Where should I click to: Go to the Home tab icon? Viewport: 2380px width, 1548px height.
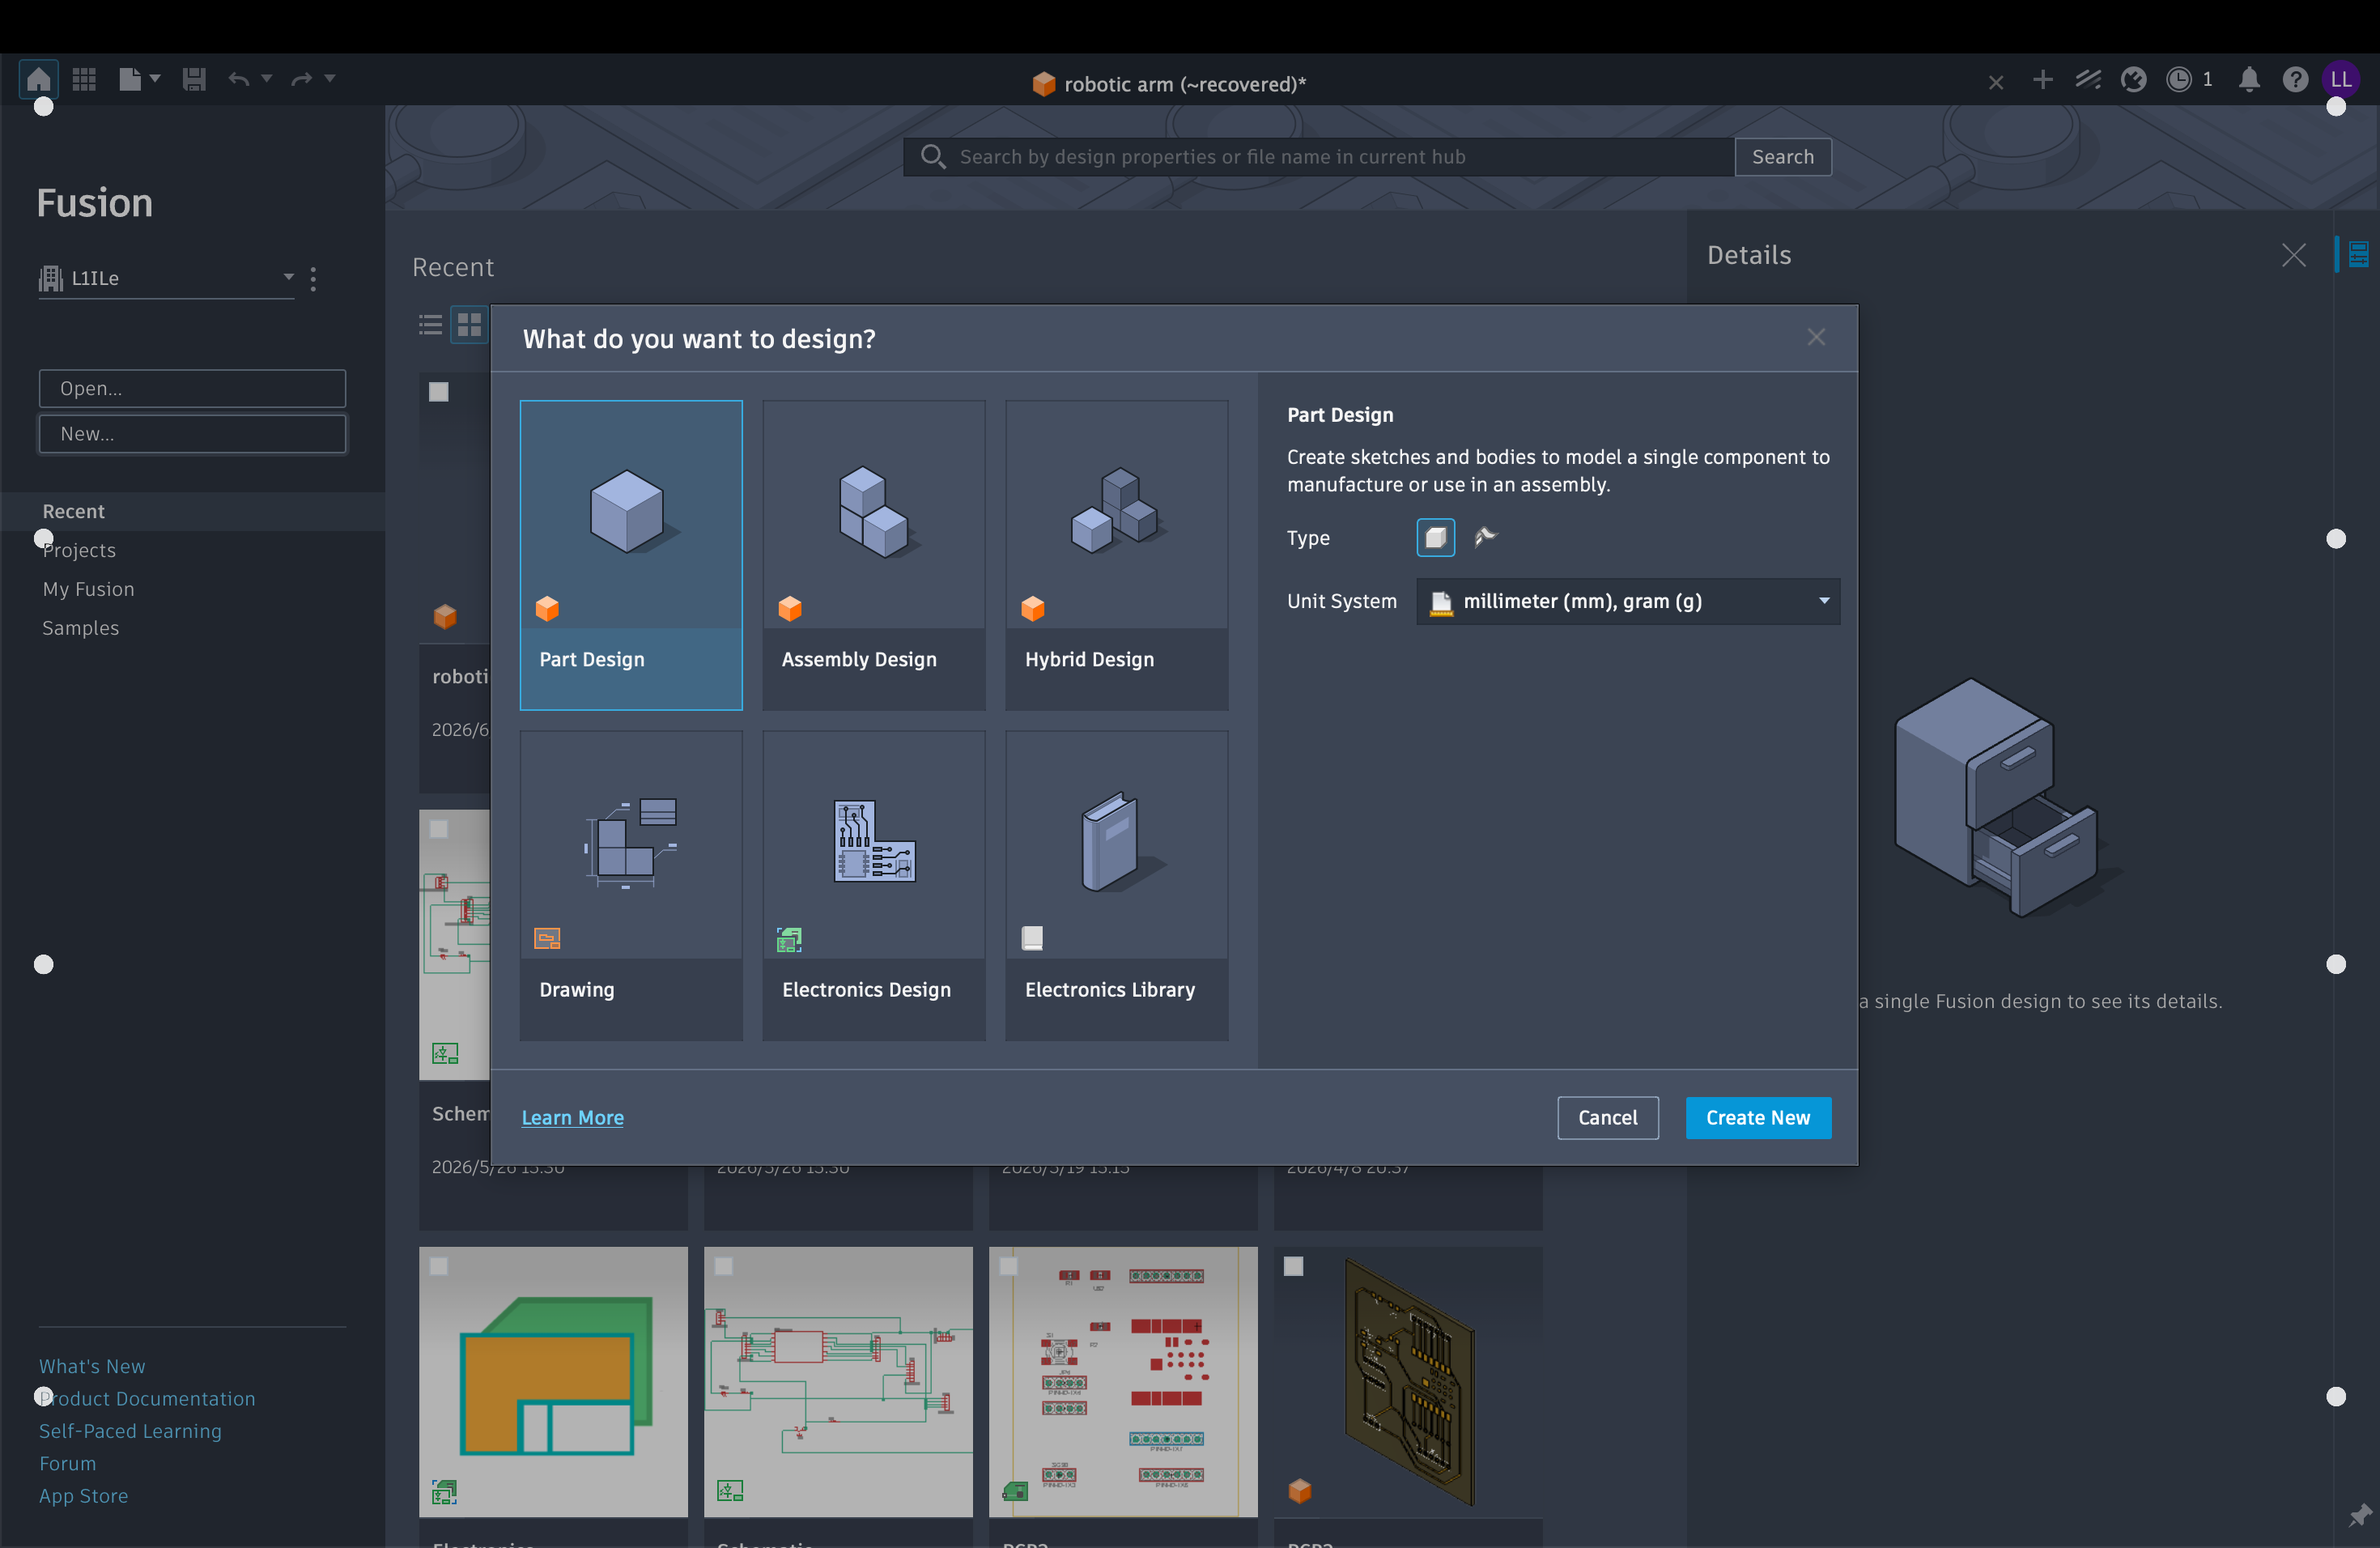pyautogui.click(x=39, y=79)
